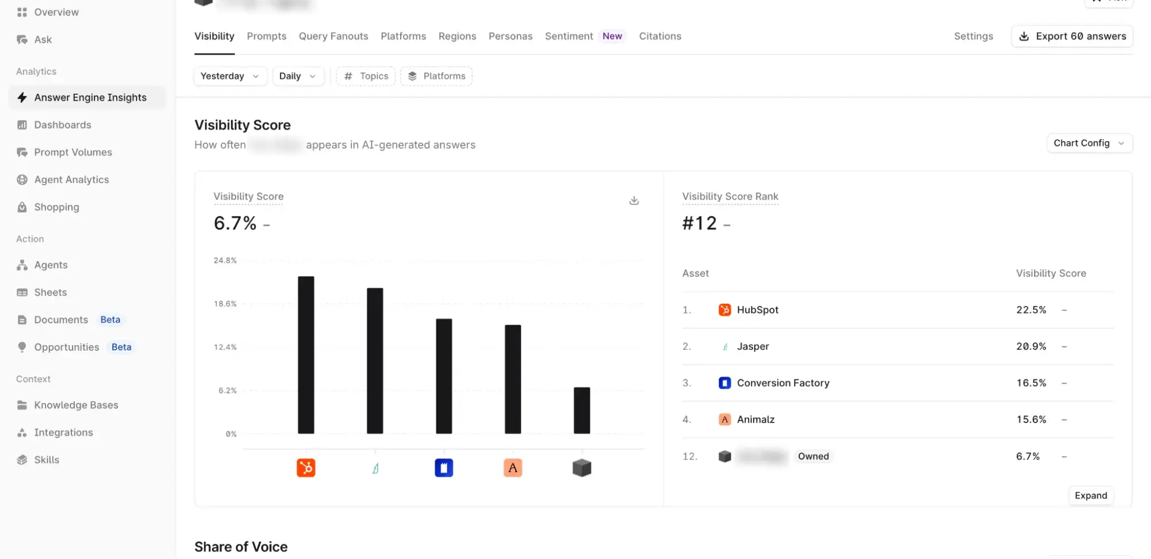Click the Beta badge next to Documents
This screenshot has width=1151, height=559.
(x=110, y=320)
